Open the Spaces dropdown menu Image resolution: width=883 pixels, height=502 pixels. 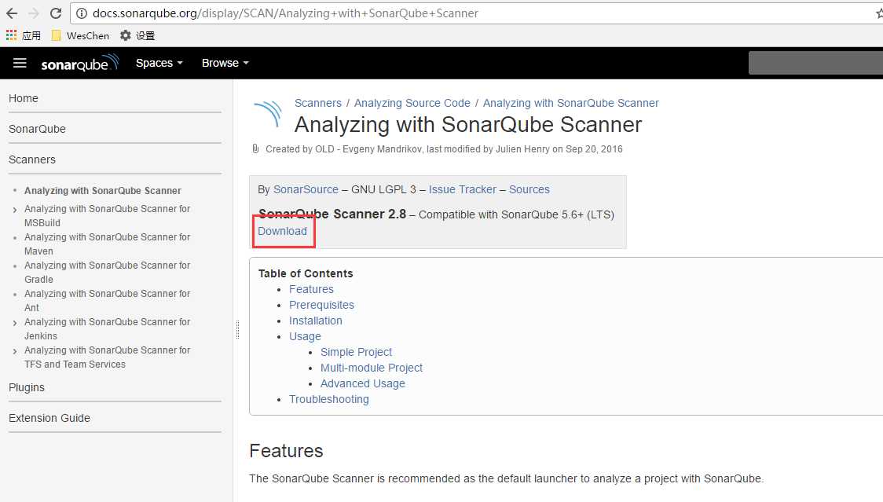pyautogui.click(x=159, y=63)
